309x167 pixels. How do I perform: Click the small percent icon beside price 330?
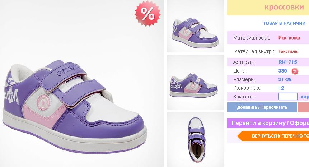click(295, 71)
